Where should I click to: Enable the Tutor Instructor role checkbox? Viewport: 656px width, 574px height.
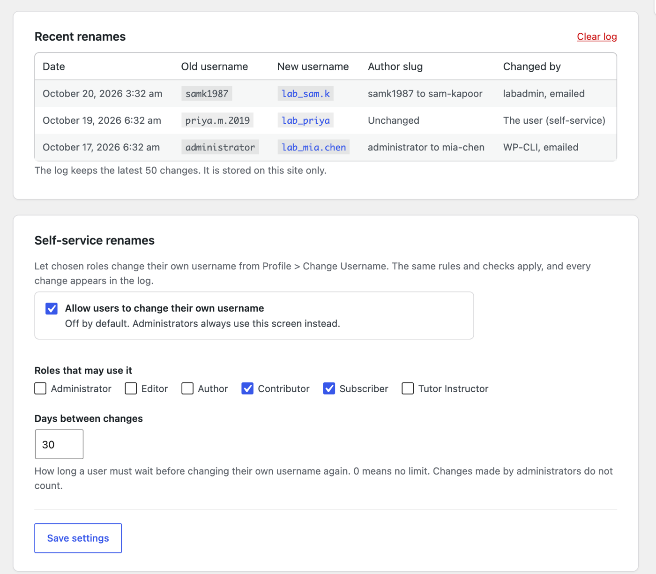(408, 388)
